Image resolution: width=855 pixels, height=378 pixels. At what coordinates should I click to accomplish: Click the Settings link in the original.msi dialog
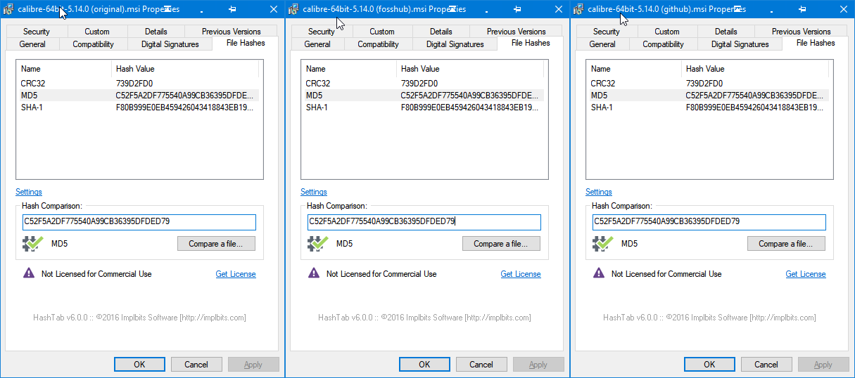click(29, 192)
